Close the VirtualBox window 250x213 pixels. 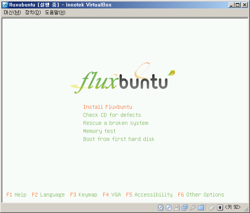245,5
